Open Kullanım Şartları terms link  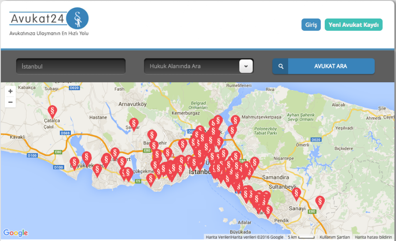pyautogui.click(x=335, y=237)
